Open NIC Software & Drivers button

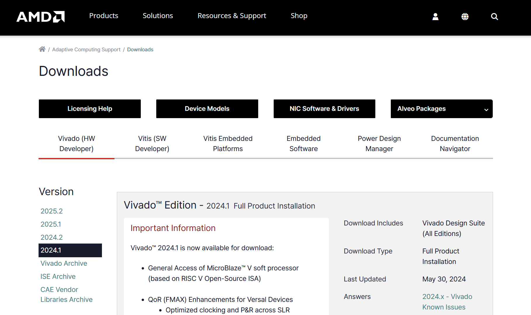(x=324, y=109)
